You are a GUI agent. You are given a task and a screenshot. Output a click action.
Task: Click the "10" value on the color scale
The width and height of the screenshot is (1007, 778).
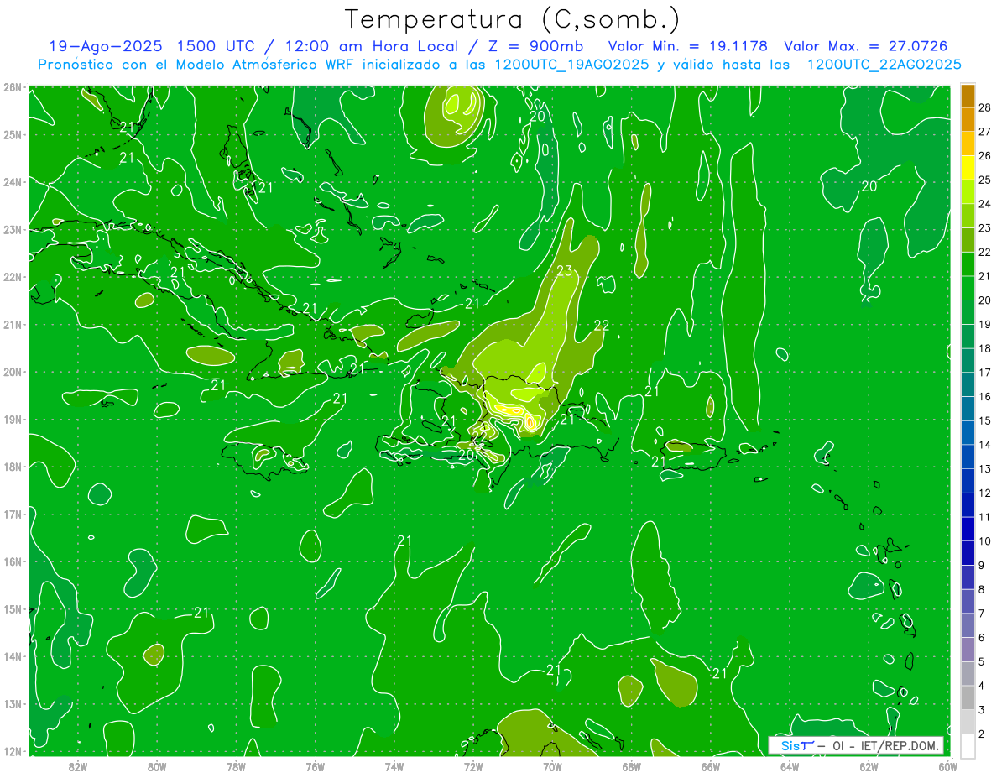[984, 541]
